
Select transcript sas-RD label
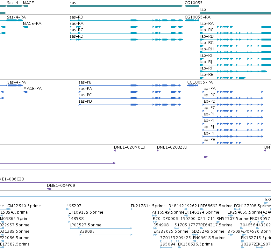pyautogui.click(x=76, y=36)
